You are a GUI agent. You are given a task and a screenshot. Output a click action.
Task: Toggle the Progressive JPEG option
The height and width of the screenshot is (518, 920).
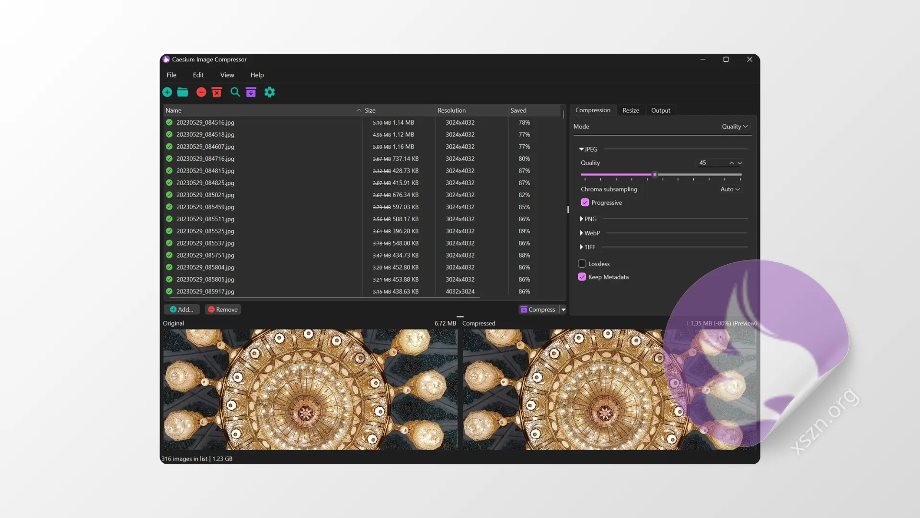coord(585,202)
